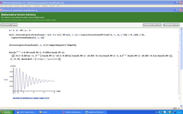Viewport: 183px width, 114px height.
Task: Select the cell bracket of the Solve LaplaceTransform cell
Action: 179,38
